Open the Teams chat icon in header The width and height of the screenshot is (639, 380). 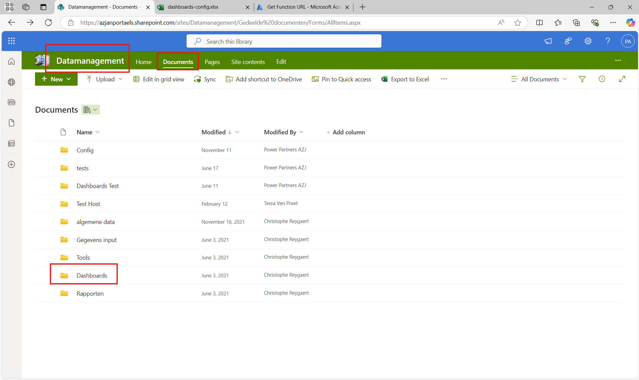pos(568,41)
